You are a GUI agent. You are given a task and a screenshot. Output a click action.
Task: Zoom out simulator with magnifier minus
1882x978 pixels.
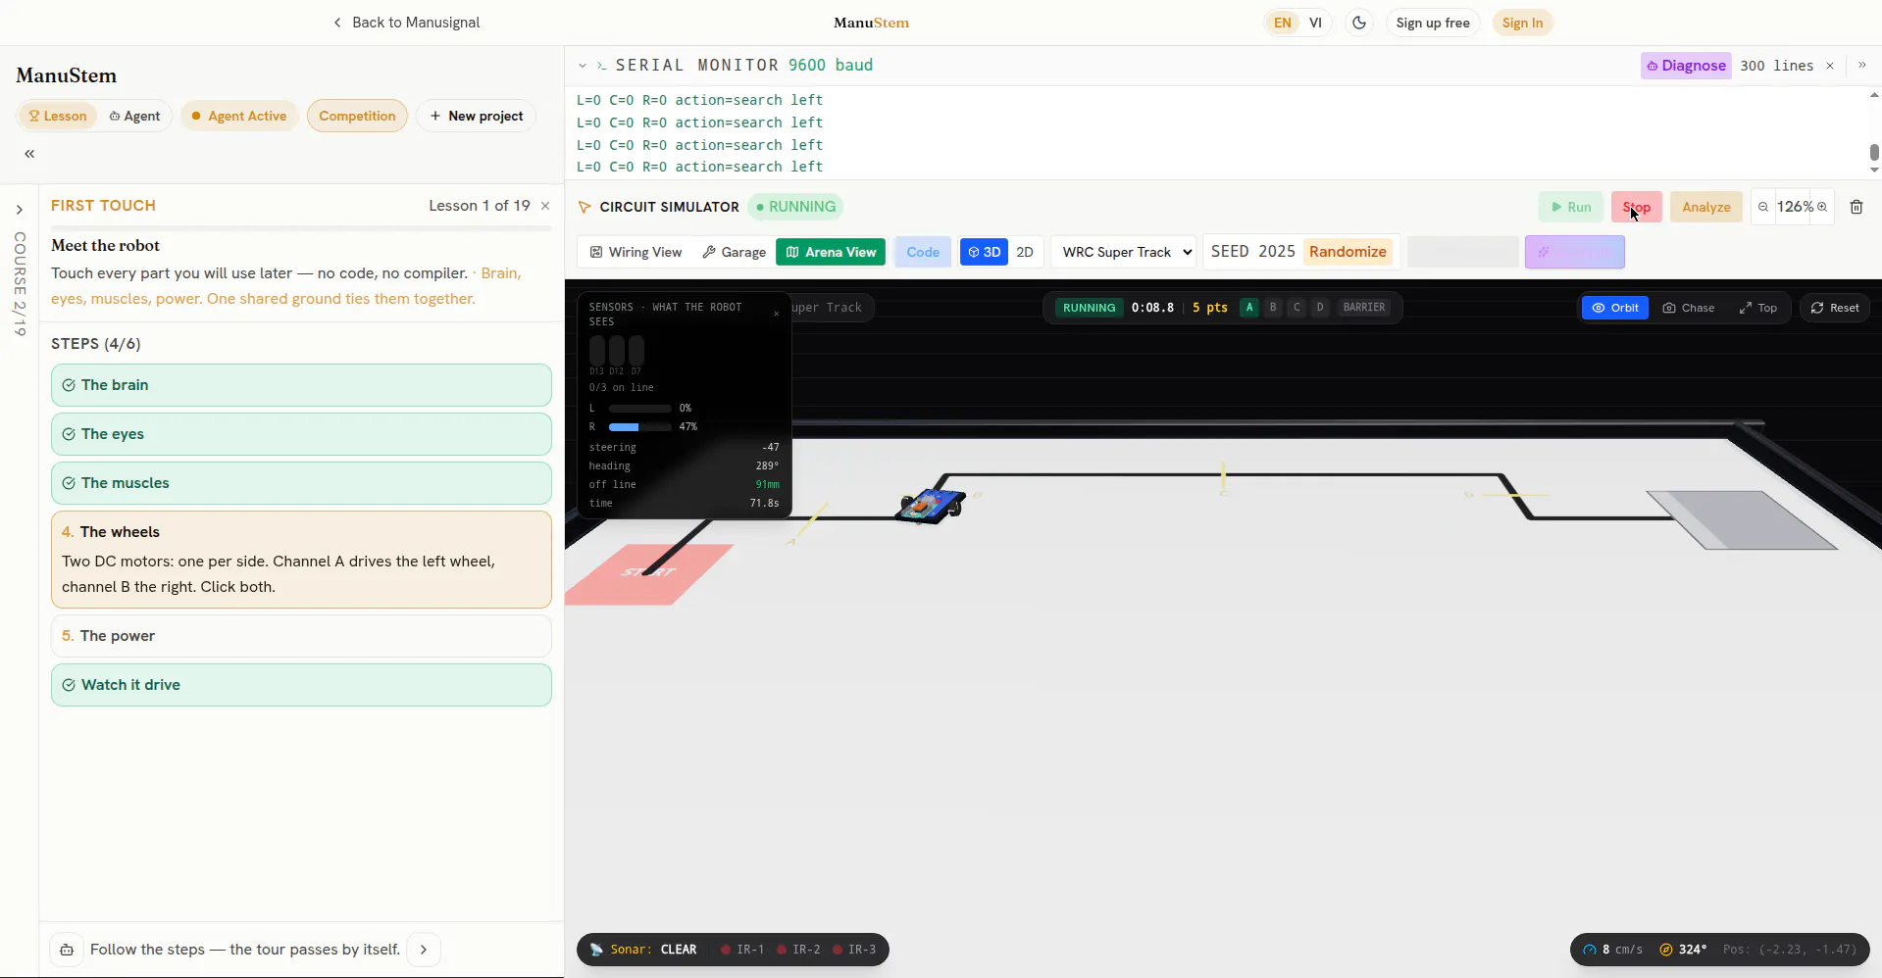coord(1763,207)
